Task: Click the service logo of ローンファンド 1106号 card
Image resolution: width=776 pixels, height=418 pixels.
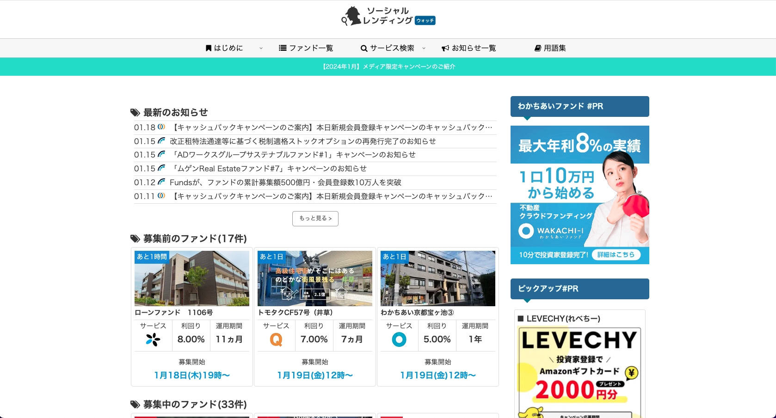Action: [153, 339]
